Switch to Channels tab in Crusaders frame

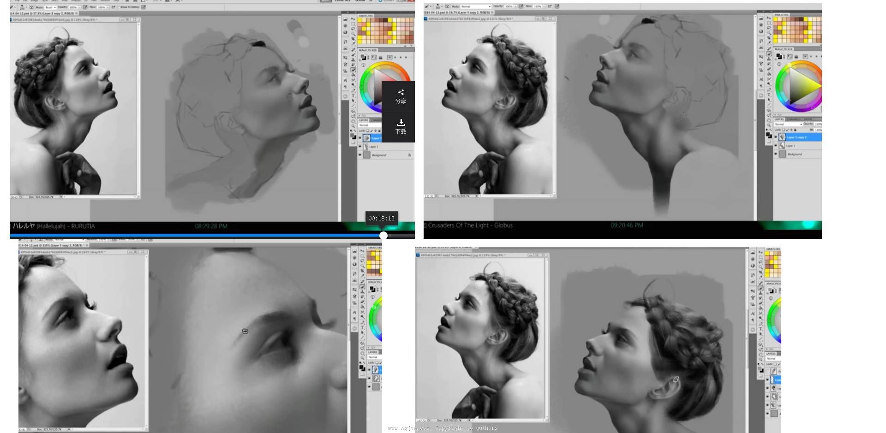point(794,119)
